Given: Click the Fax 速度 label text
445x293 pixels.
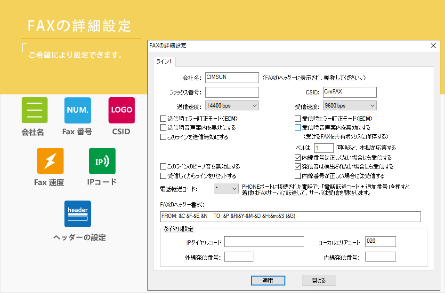Looking at the screenshot, I should (49, 182).
